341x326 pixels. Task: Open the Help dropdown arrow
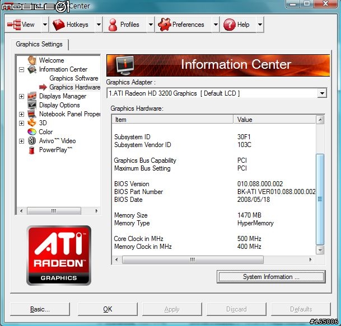point(260,25)
